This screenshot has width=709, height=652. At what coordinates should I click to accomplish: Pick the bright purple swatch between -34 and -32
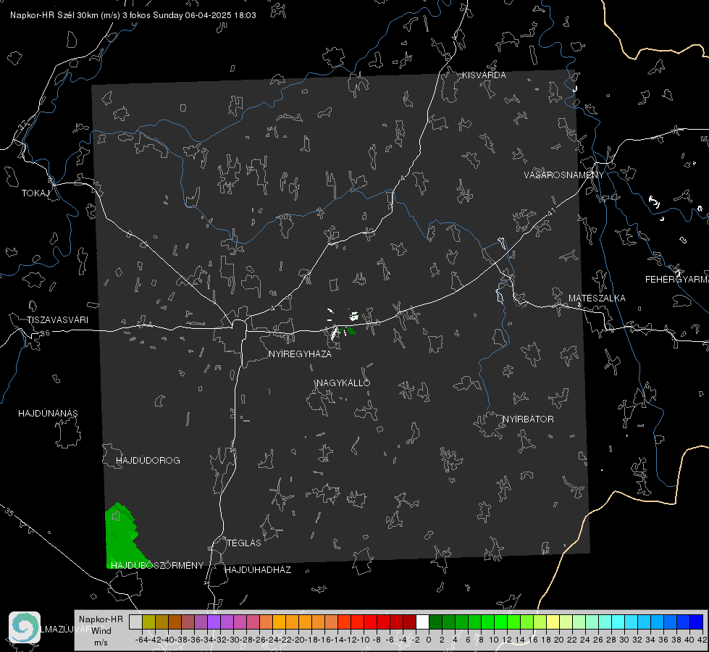[214, 622]
